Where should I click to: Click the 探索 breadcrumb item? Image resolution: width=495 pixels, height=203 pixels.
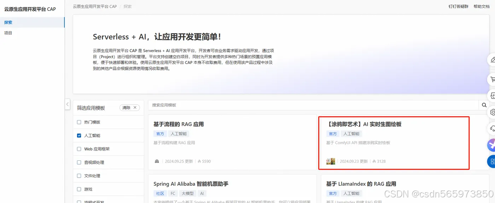click(128, 6)
